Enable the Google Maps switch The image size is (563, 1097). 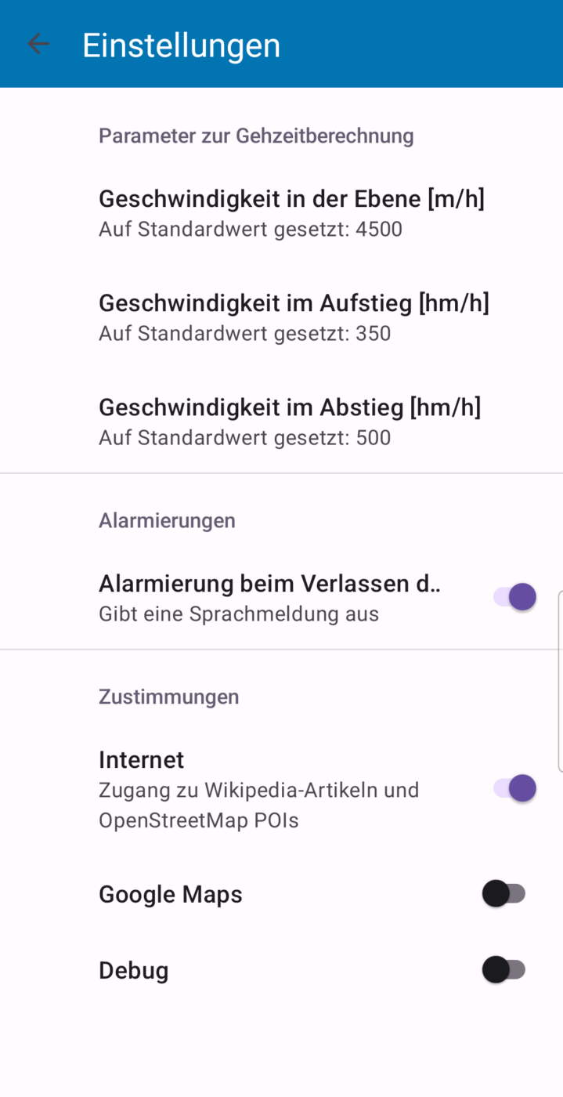coord(503,893)
